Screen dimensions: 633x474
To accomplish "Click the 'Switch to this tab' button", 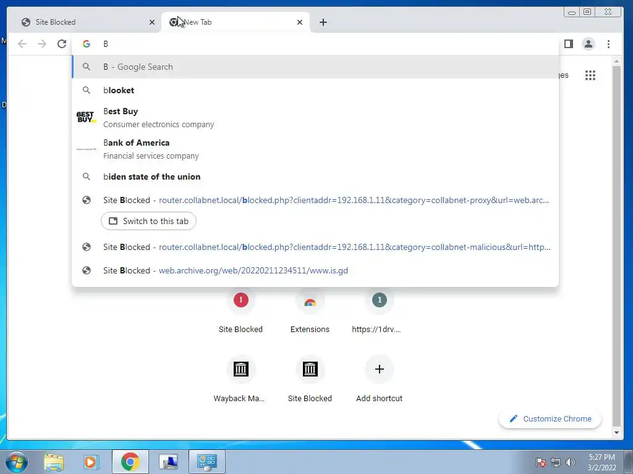I will tap(148, 222).
